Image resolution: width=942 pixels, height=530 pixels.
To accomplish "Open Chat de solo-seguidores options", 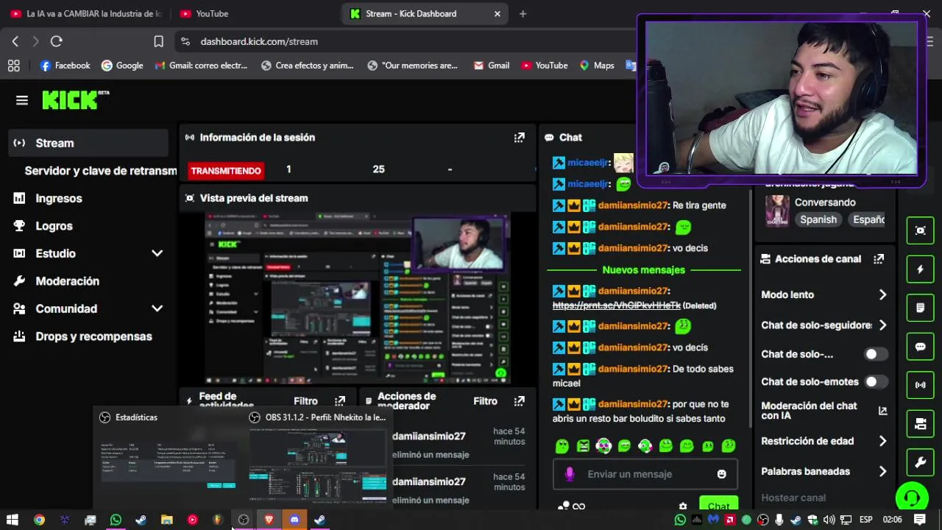I will coord(824,325).
